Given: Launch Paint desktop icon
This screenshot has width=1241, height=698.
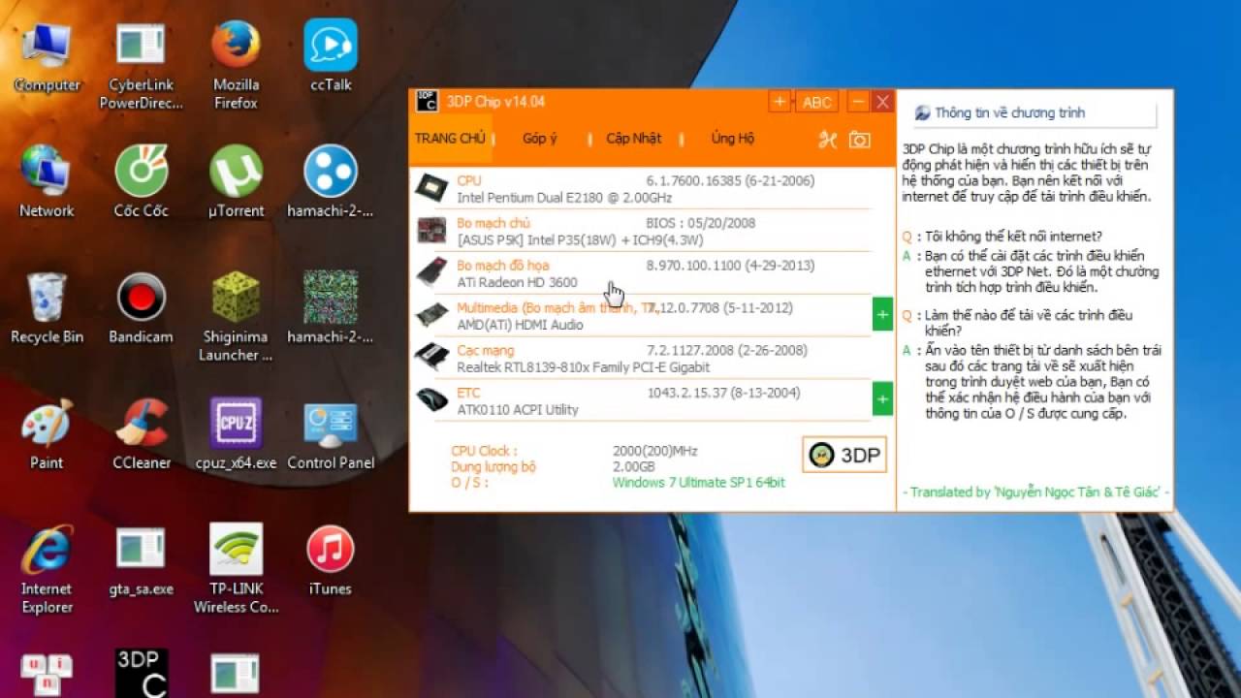Looking at the screenshot, I should tap(47, 434).
